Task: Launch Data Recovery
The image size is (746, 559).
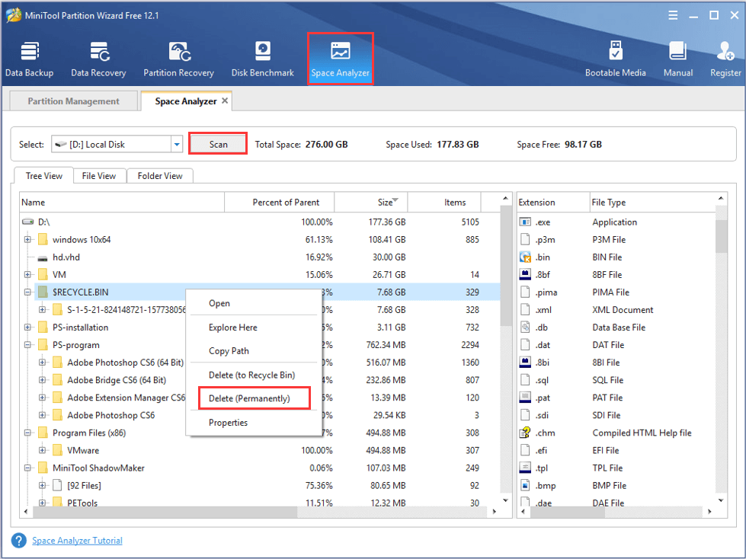Action: 98,59
